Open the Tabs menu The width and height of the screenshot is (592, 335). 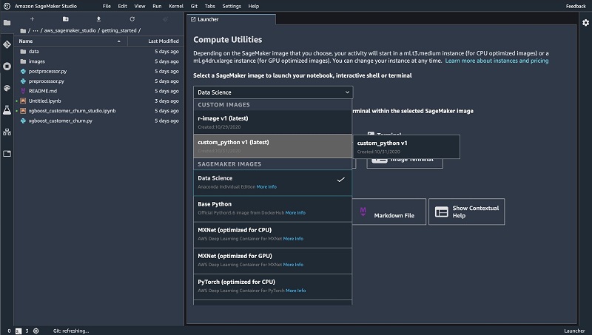click(210, 6)
